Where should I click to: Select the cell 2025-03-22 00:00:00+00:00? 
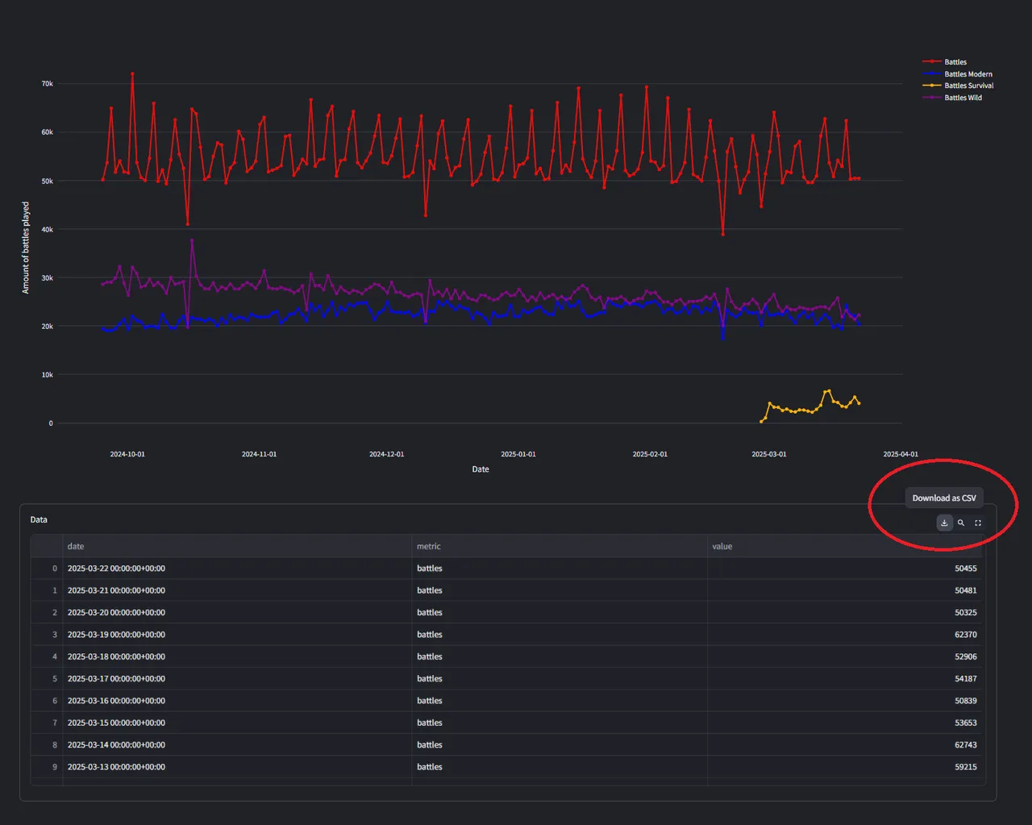237,569
